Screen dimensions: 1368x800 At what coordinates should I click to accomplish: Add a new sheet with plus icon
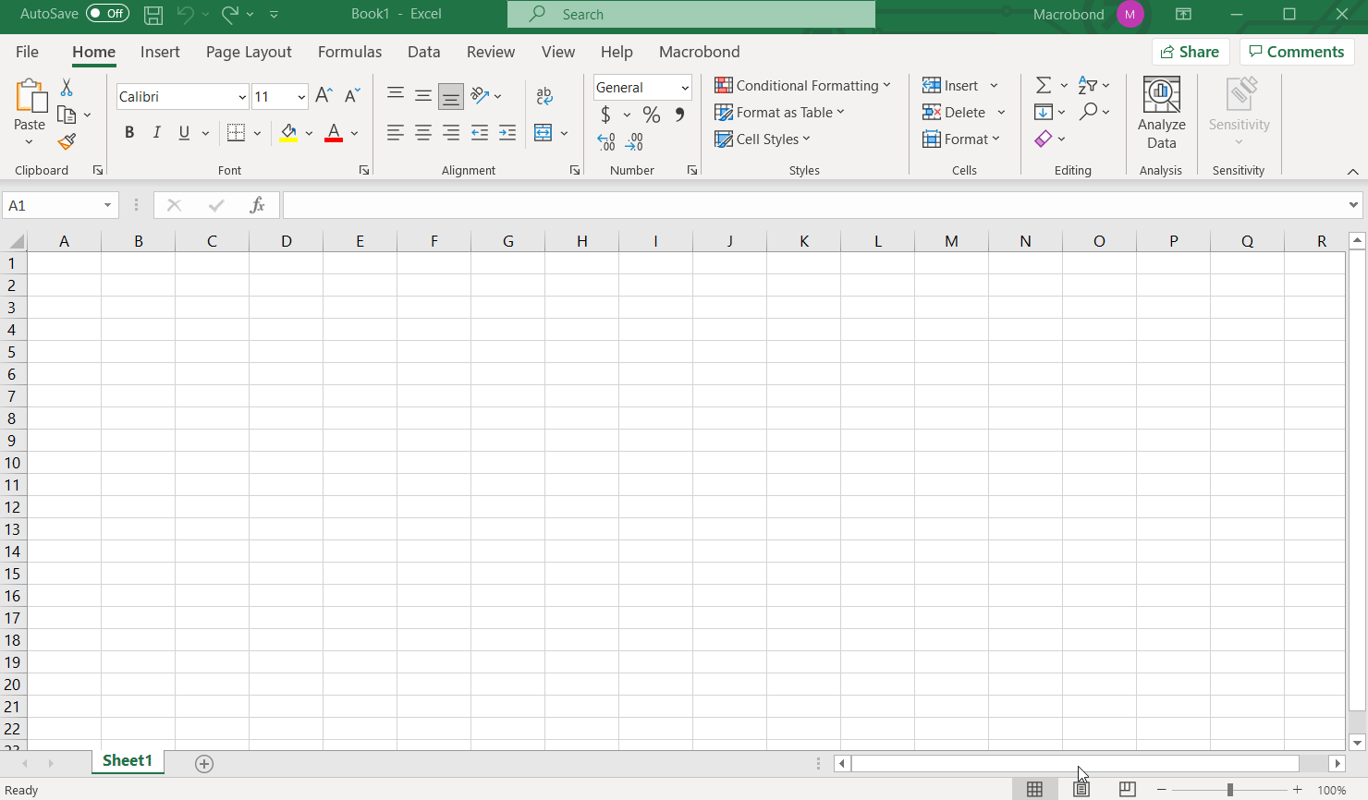(x=204, y=763)
